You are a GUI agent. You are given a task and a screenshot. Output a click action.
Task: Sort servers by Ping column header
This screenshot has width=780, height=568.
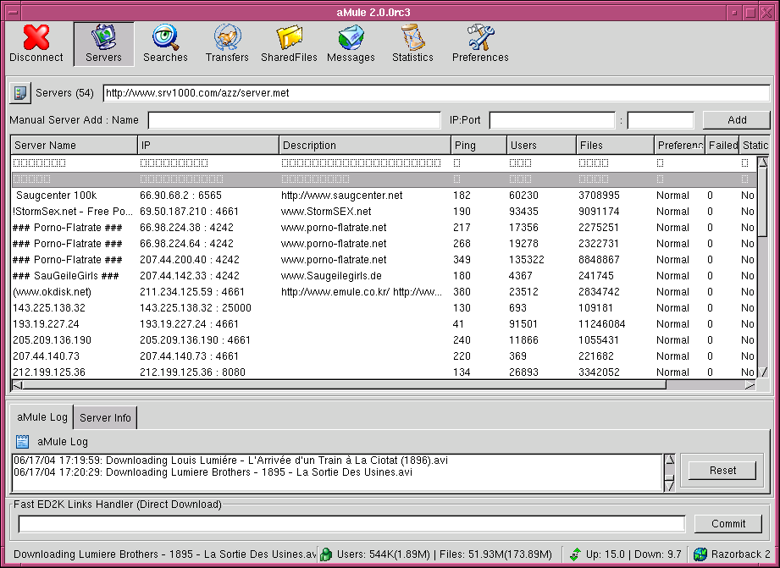click(x=478, y=146)
